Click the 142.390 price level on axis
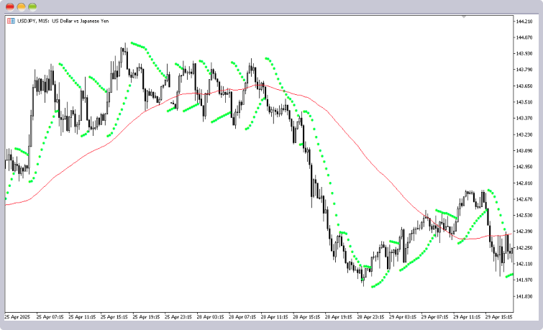543x330 pixels. point(524,232)
